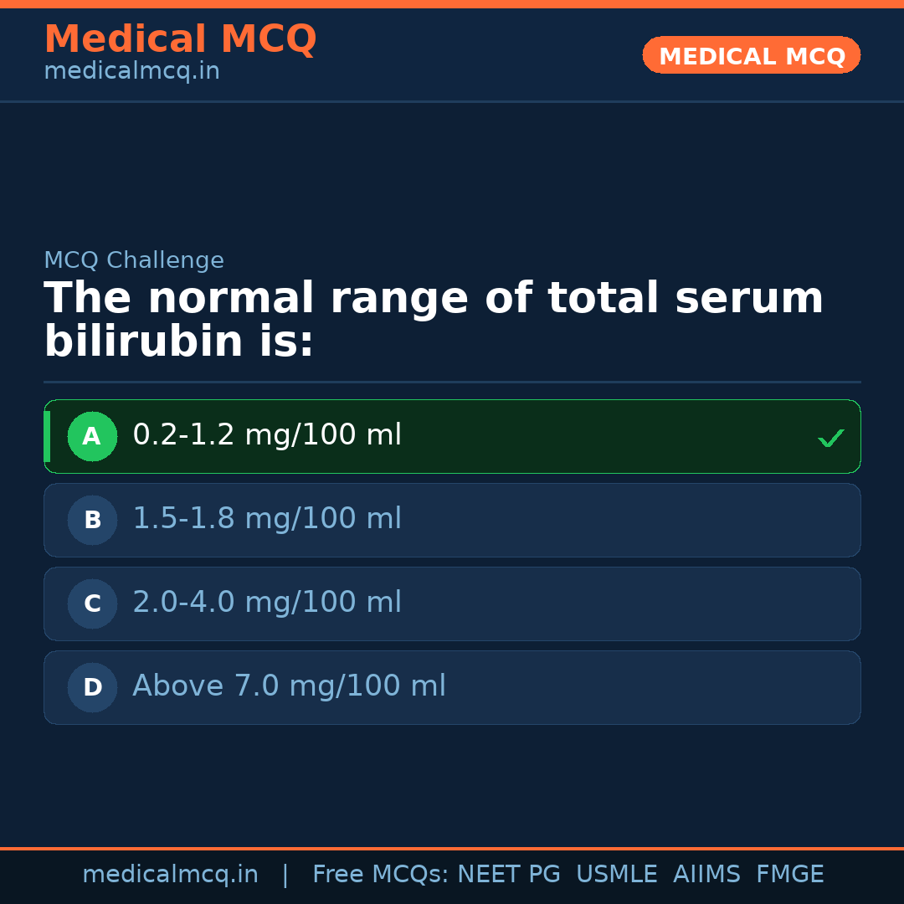The image size is (904, 904).
Task: Click the D letter circle icon
Action: click(x=92, y=687)
